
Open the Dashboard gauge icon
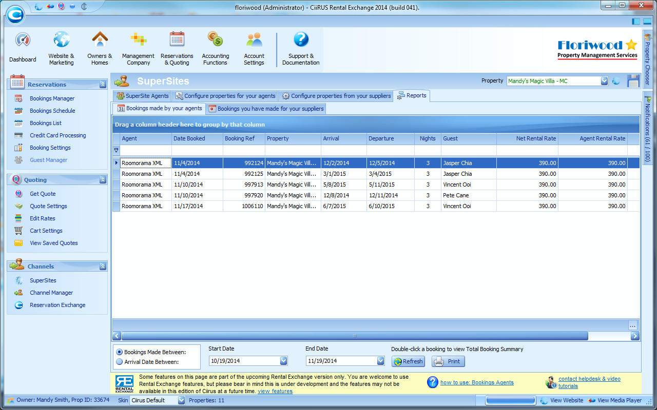(x=23, y=40)
